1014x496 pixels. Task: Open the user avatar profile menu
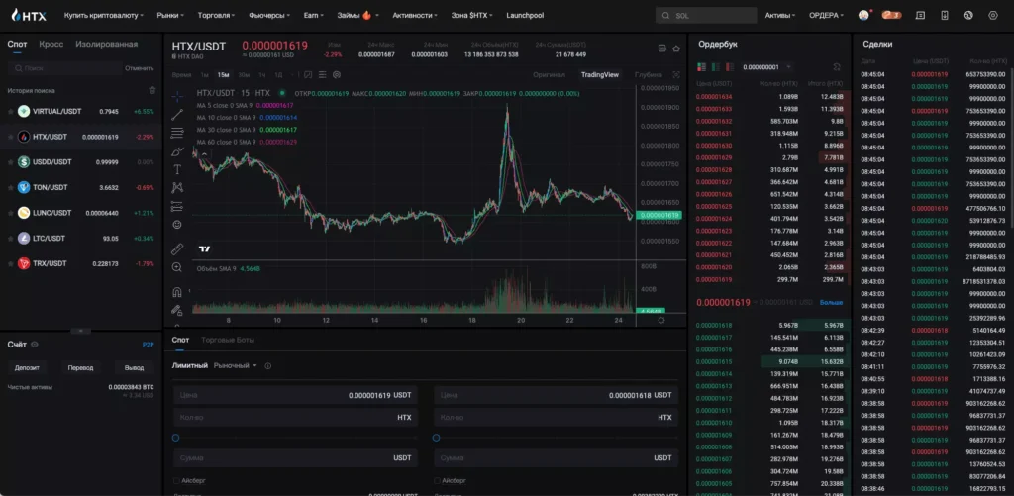tap(863, 15)
